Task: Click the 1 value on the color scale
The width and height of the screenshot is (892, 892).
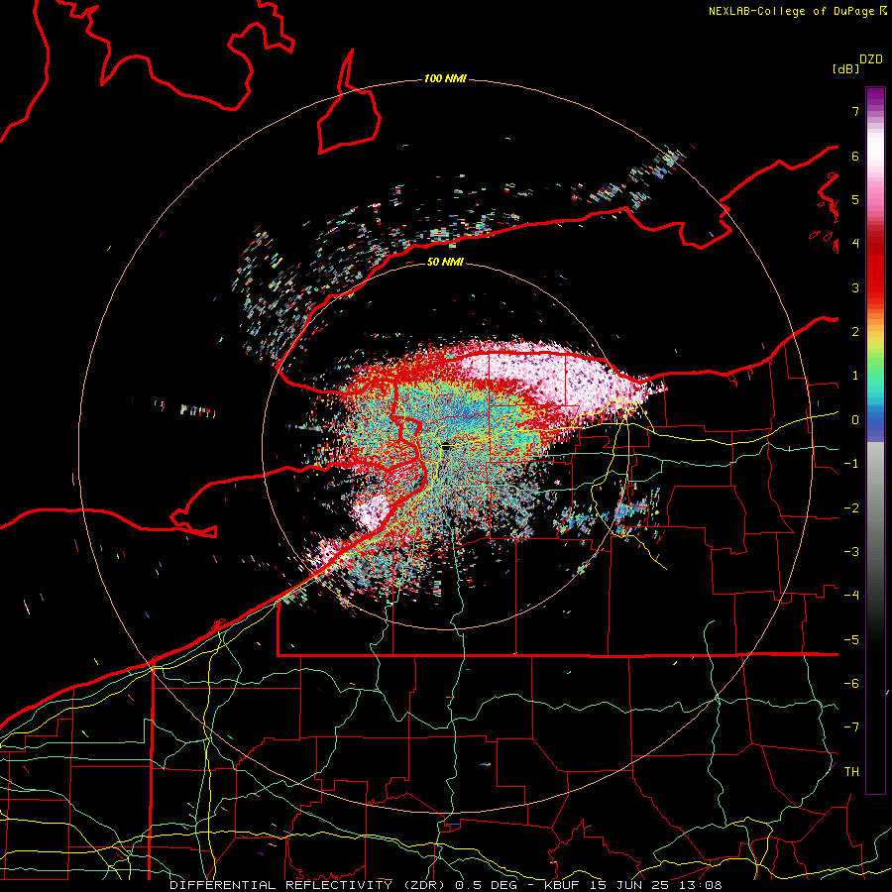Action: pos(855,376)
